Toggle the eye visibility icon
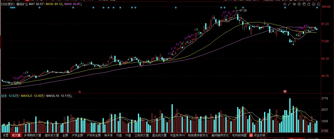The image size is (334, 139). (294, 4)
